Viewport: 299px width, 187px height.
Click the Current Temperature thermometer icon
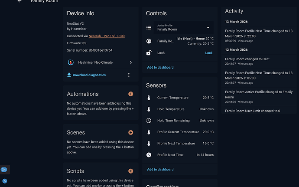click(x=149, y=98)
